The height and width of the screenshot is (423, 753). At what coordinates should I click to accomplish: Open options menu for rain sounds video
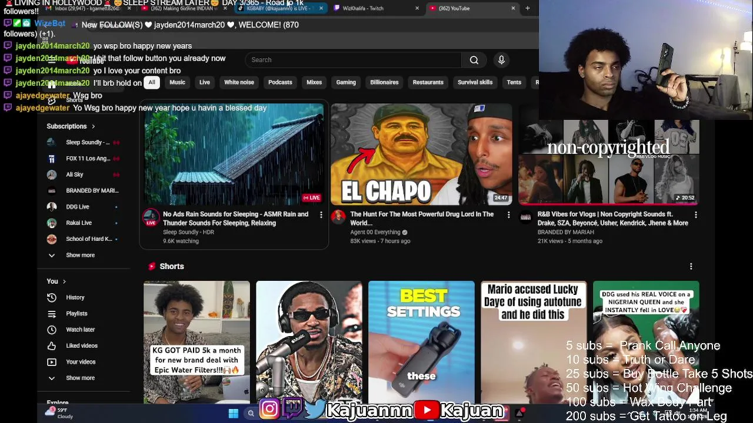coord(321,215)
